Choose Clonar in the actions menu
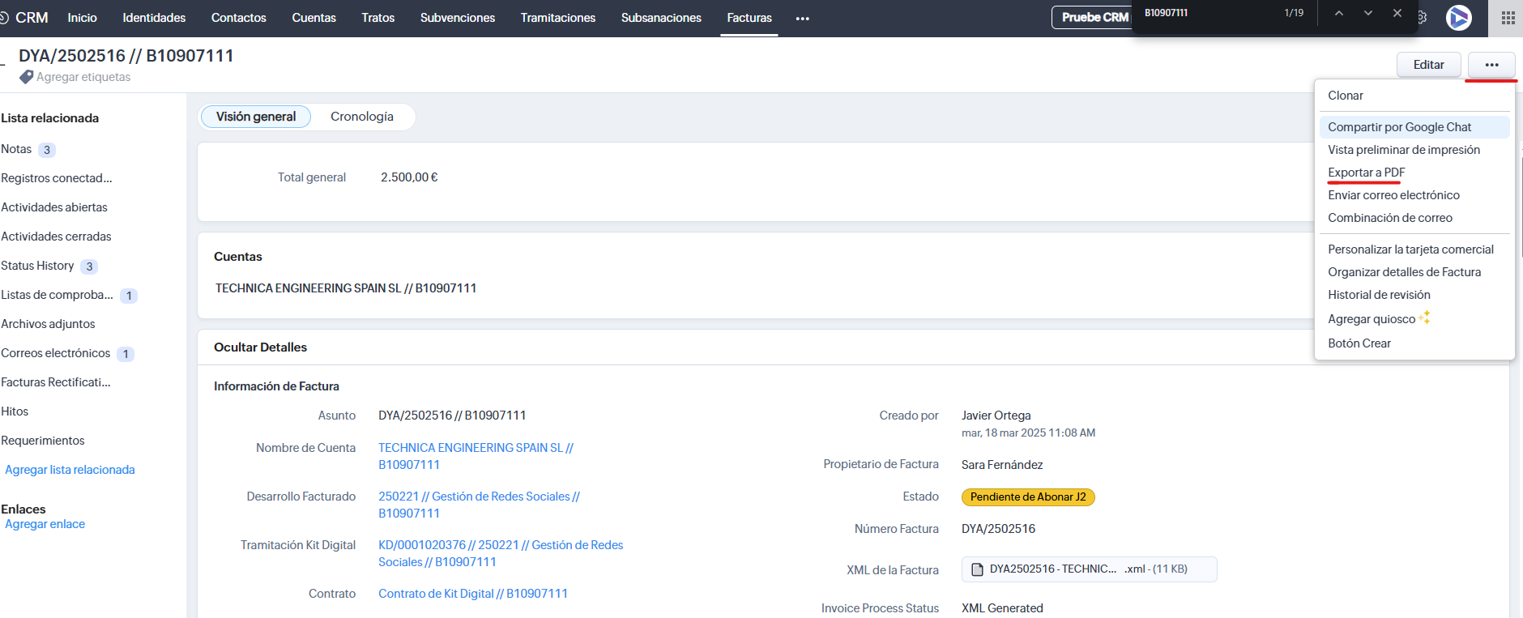1523x618 pixels. coord(1345,96)
